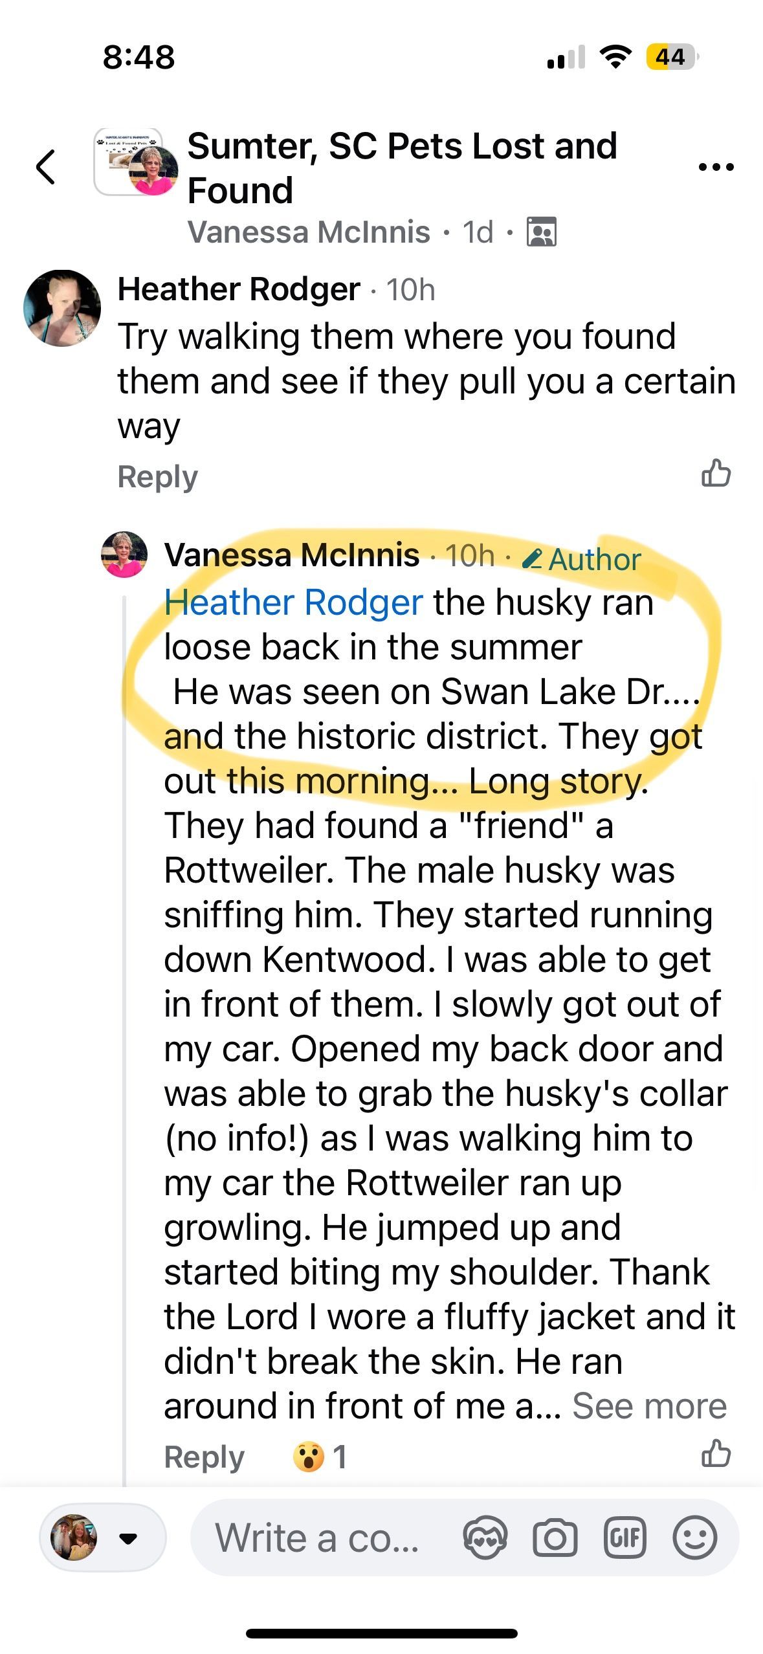This screenshot has height=1654, width=763.
Task: Open the three-dot post options menu
Action: pyautogui.click(x=716, y=167)
